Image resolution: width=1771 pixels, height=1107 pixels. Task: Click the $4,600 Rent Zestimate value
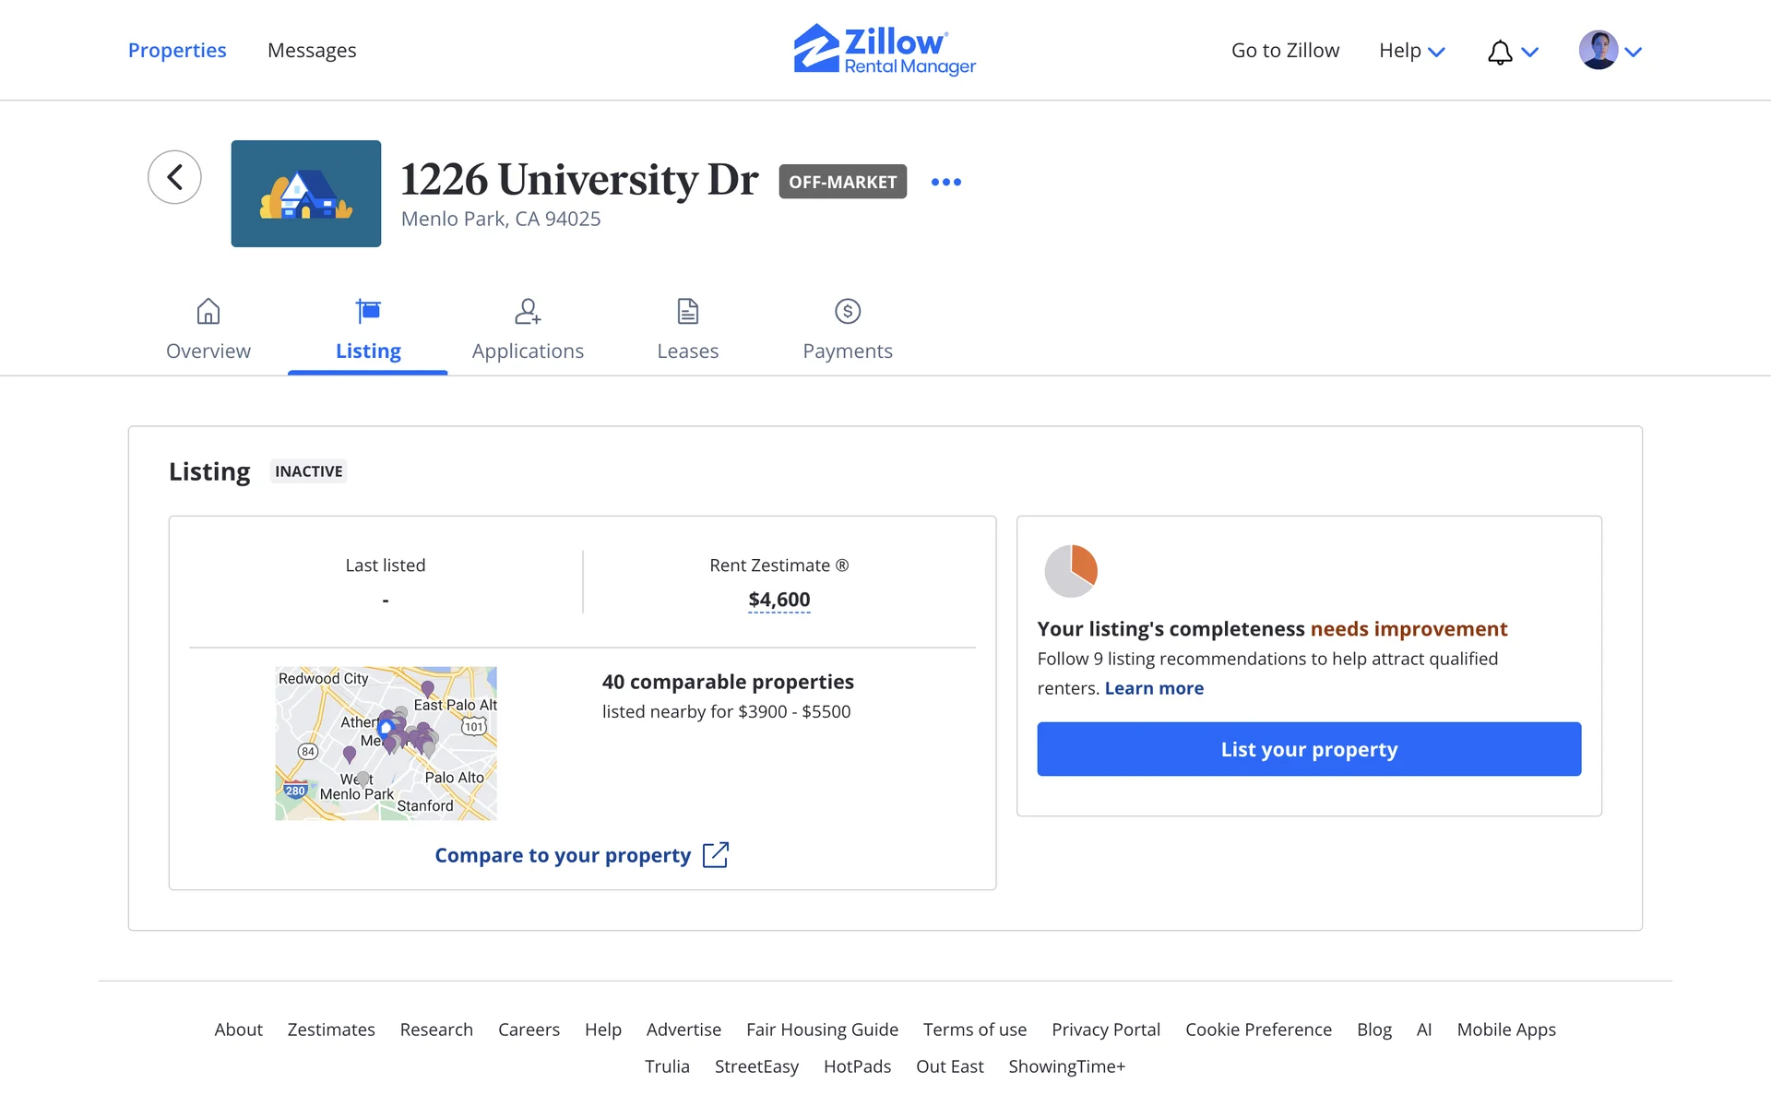[779, 600]
